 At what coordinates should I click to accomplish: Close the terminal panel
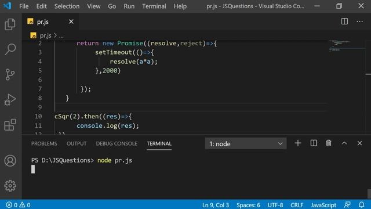pos(359,143)
